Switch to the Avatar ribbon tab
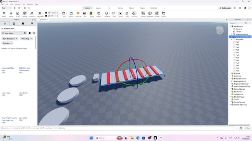The height and width of the screenshot is (141, 252). [98, 8]
